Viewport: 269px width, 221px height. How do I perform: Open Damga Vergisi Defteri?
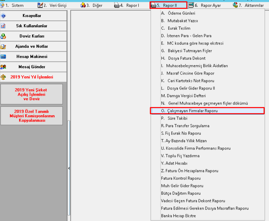click(208, 96)
